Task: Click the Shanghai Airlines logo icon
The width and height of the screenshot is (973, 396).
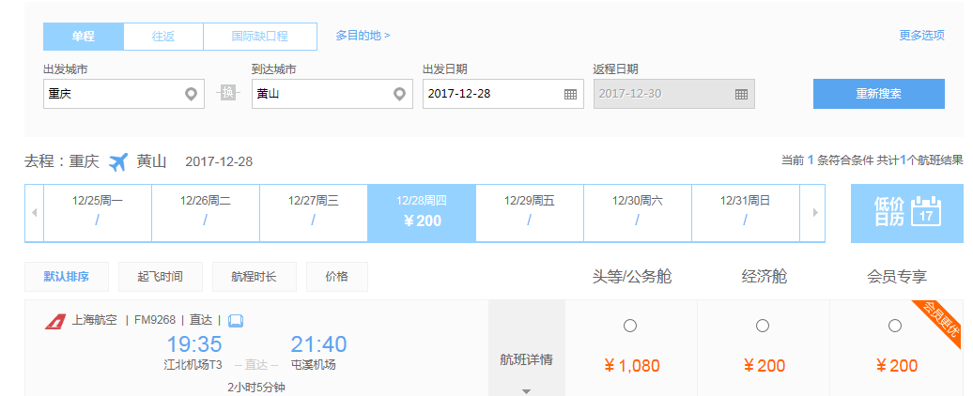Action: (55, 321)
